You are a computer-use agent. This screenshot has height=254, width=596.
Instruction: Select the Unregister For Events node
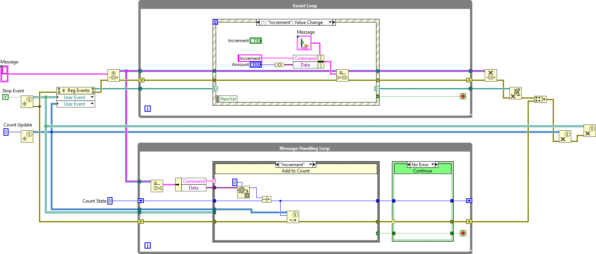pos(515,93)
